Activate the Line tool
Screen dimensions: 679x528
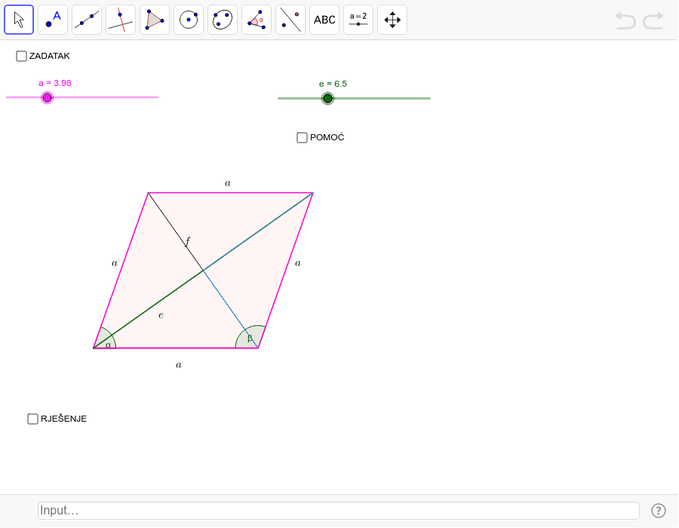(87, 19)
